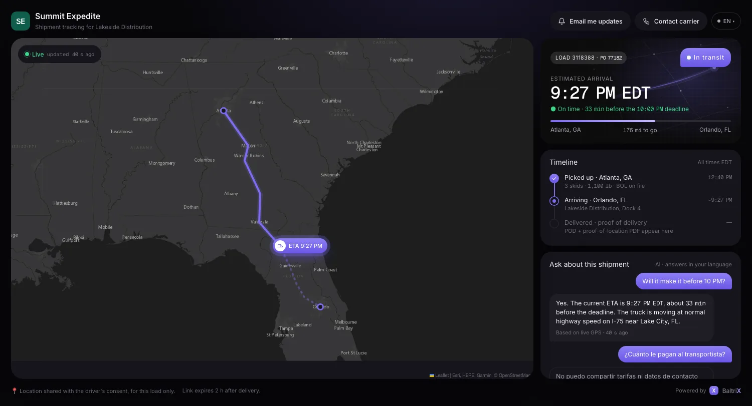Viewport: 752px width, 406px height.
Task: Click the BaltriX logo icon
Action: 714,390
